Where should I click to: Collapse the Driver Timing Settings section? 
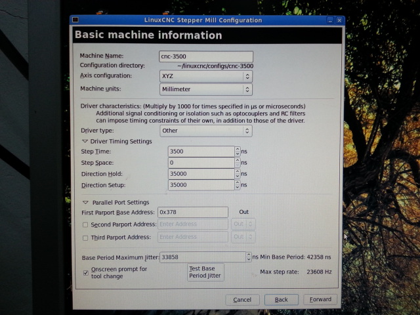point(85,141)
